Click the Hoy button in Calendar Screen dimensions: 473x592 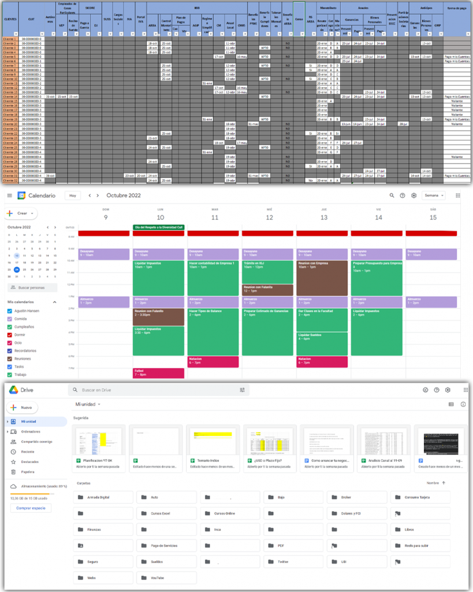(72, 195)
